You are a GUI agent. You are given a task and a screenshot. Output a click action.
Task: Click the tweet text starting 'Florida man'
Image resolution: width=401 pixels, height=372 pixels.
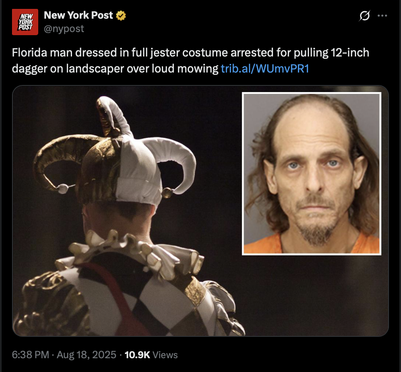click(191, 61)
